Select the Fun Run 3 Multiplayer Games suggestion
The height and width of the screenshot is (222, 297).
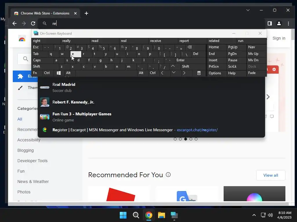pyautogui.click(x=151, y=117)
